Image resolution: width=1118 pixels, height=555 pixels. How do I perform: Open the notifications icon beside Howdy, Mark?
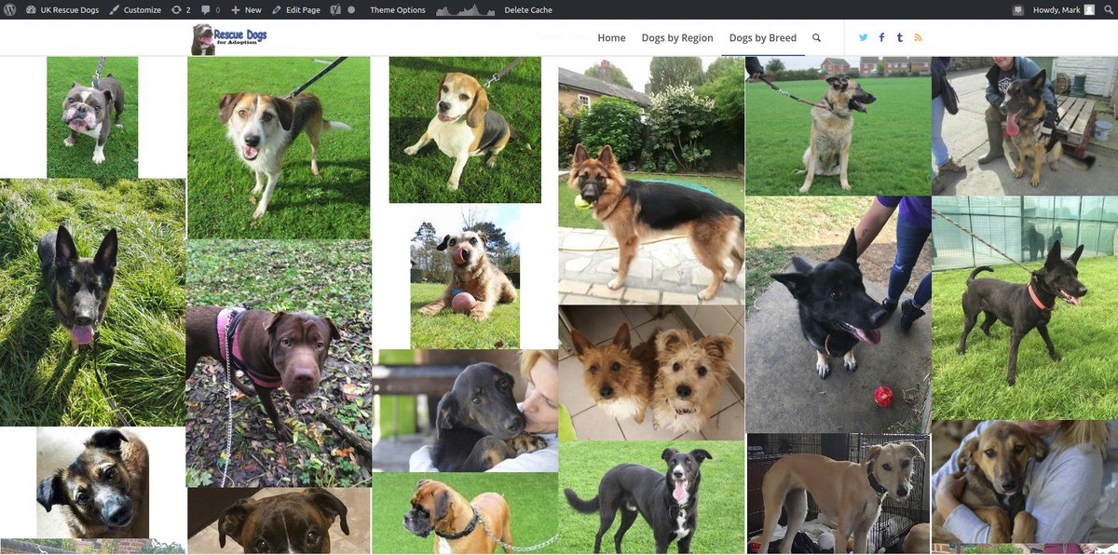pos(1018,9)
